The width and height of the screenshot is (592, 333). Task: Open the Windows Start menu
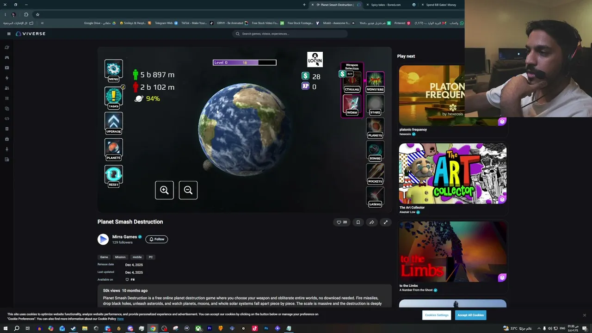[x=6, y=328]
